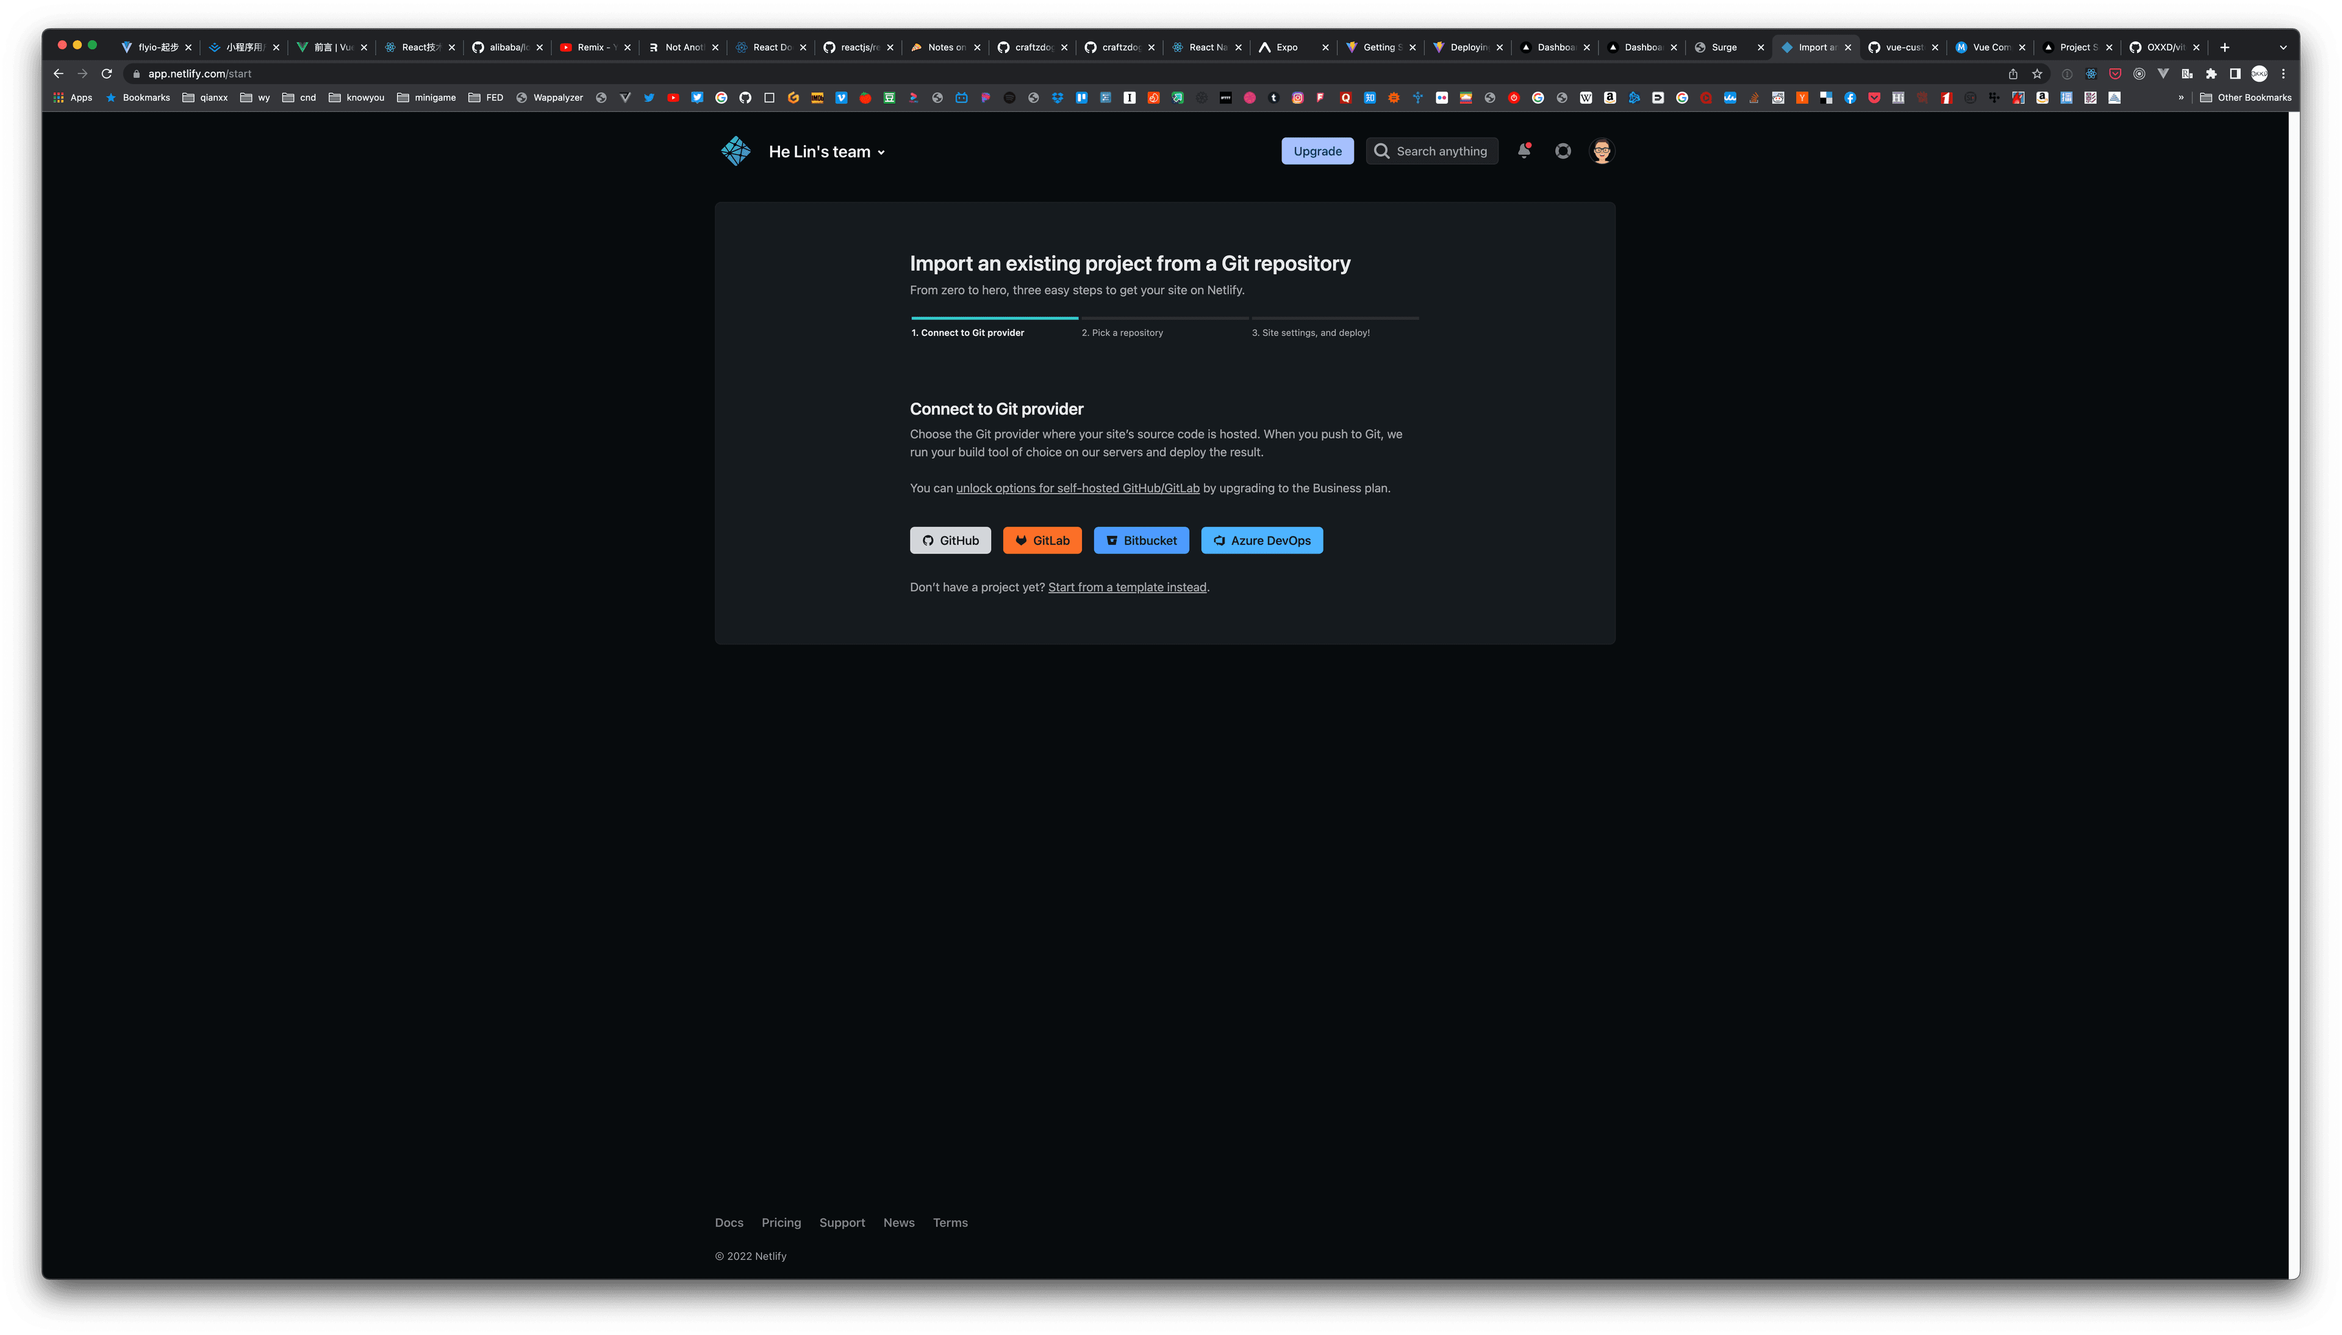Open the Twitter bookmark icon
The height and width of the screenshot is (1335, 2342).
(x=648, y=98)
